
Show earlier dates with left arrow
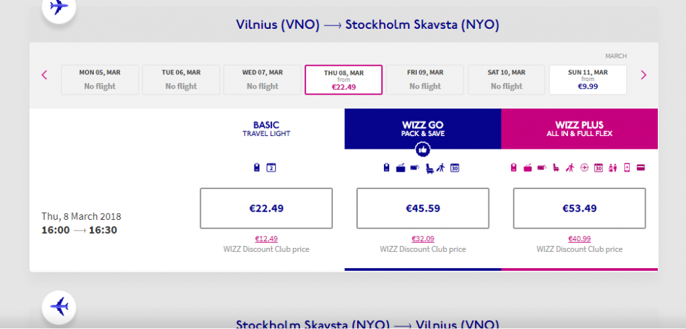pyautogui.click(x=44, y=75)
